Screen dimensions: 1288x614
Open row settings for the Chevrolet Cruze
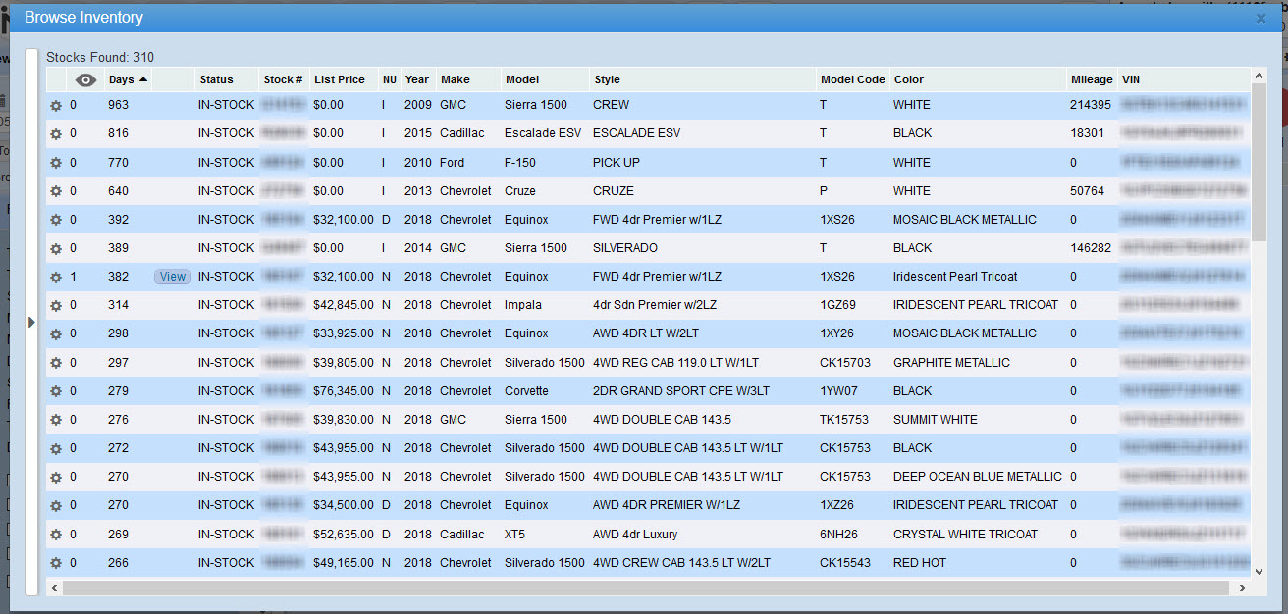[x=56, y=191]
